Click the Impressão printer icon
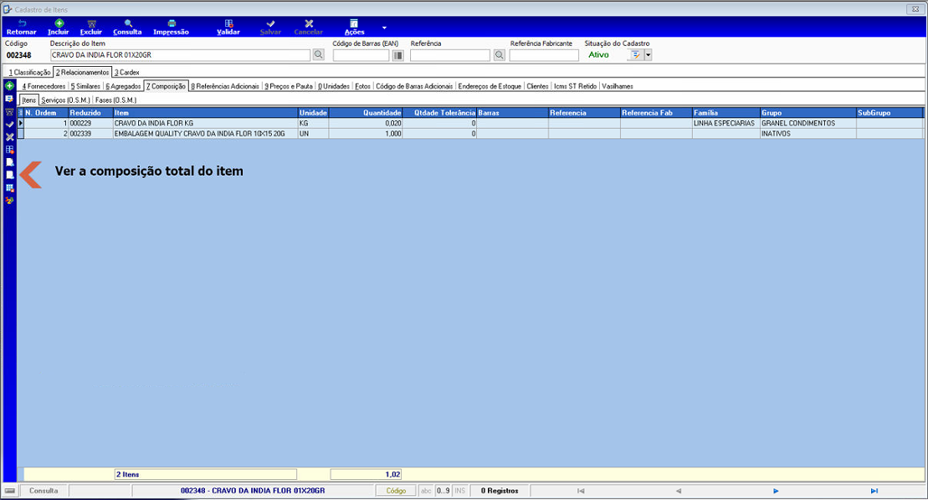 pyautogui.click(x=171, y=23)
